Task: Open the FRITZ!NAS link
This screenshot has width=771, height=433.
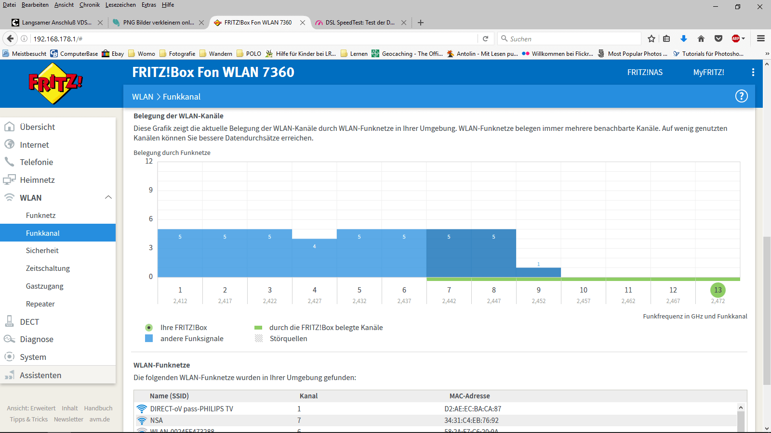Action: (x=645, y=72)
